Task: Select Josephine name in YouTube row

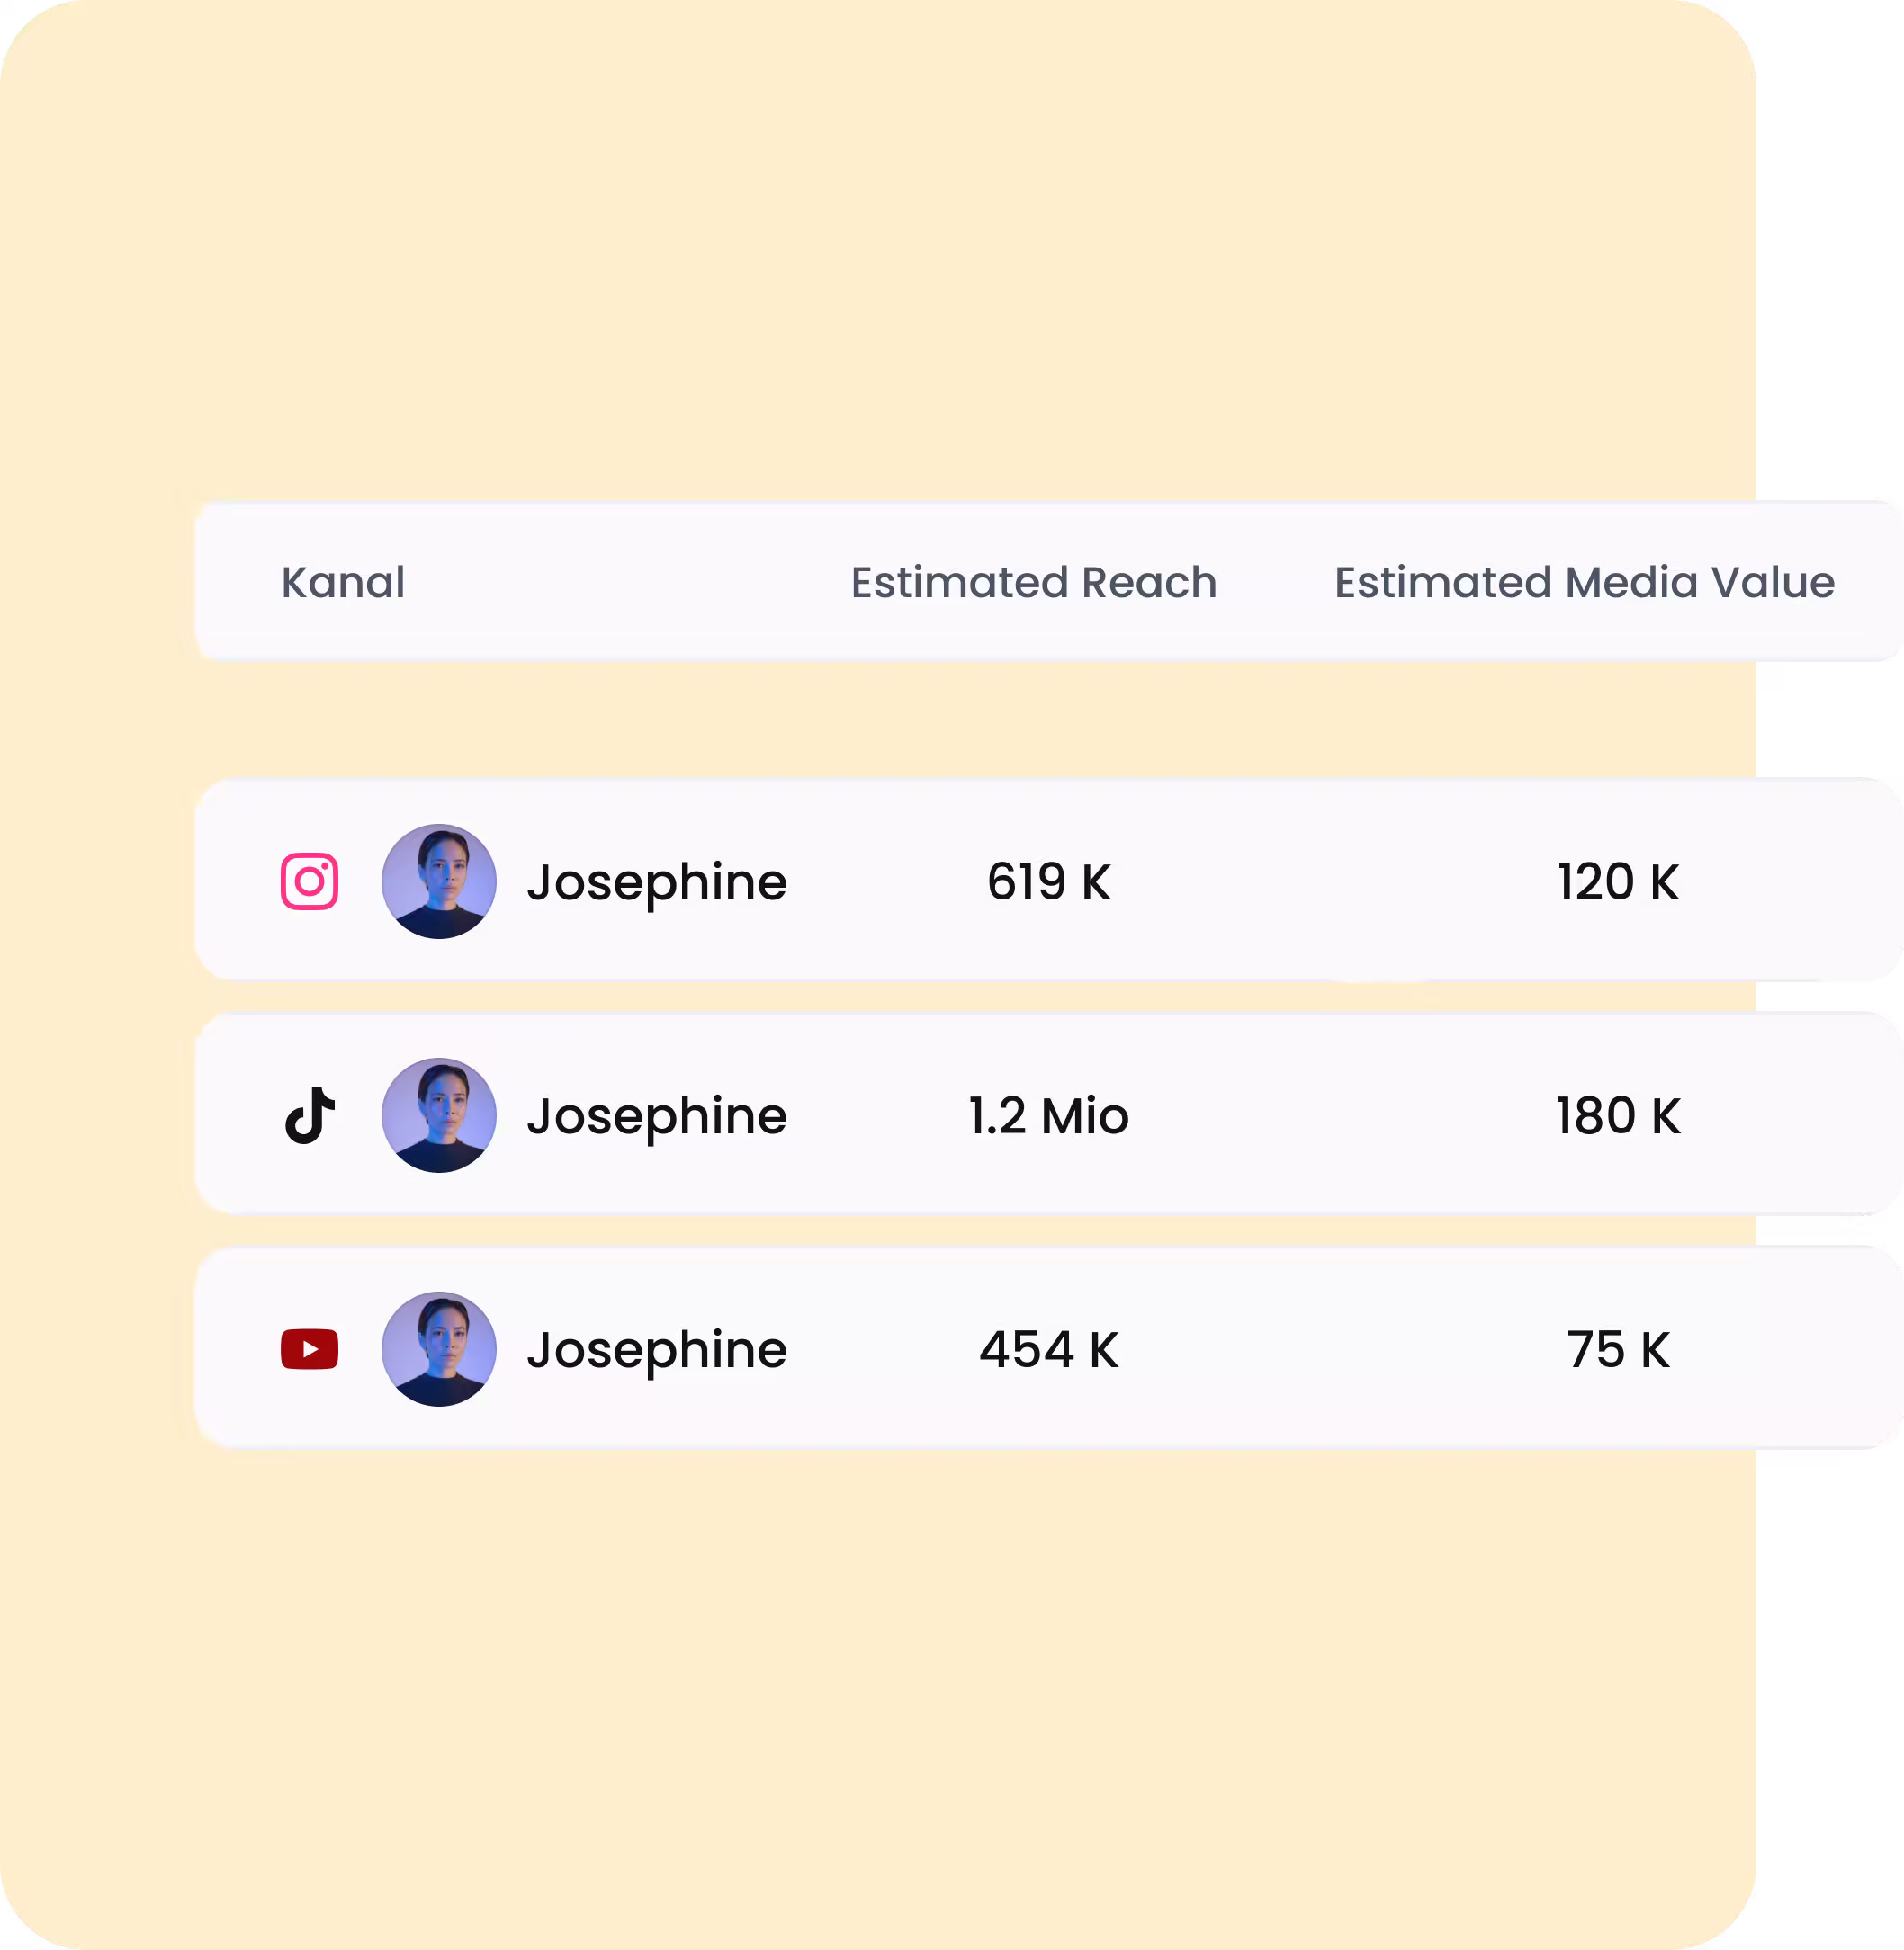Action: (657, 1350)
